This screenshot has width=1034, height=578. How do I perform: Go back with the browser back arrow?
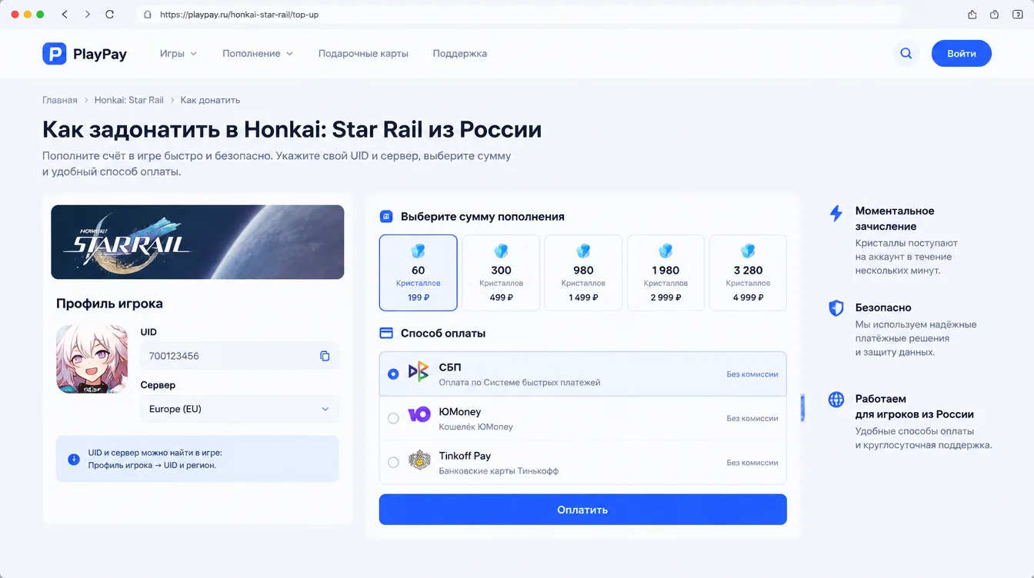pyautogui.click(x=65, y=15)
